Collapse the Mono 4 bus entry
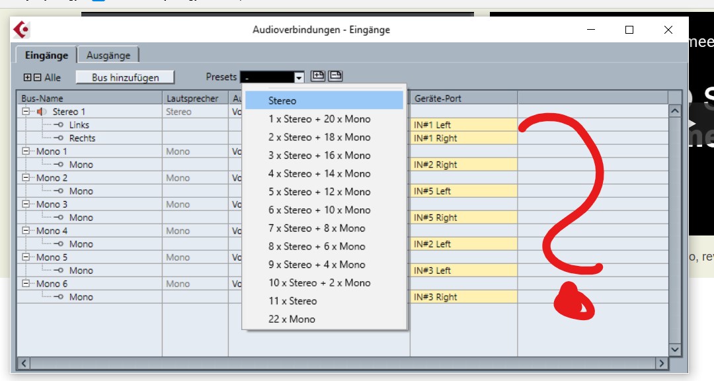The width and height of the screenshot is (714, 381). click(x=26, y=231)
